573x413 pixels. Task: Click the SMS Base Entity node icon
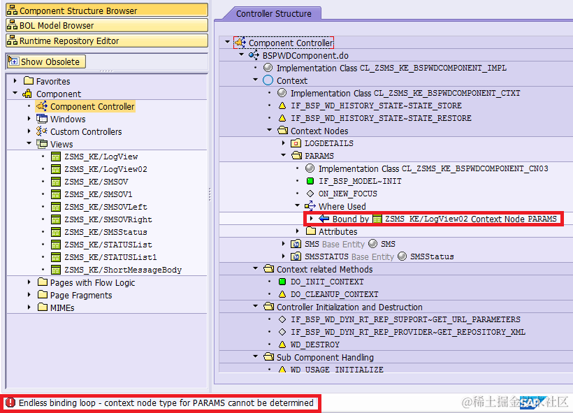click(x=296, y=244)
